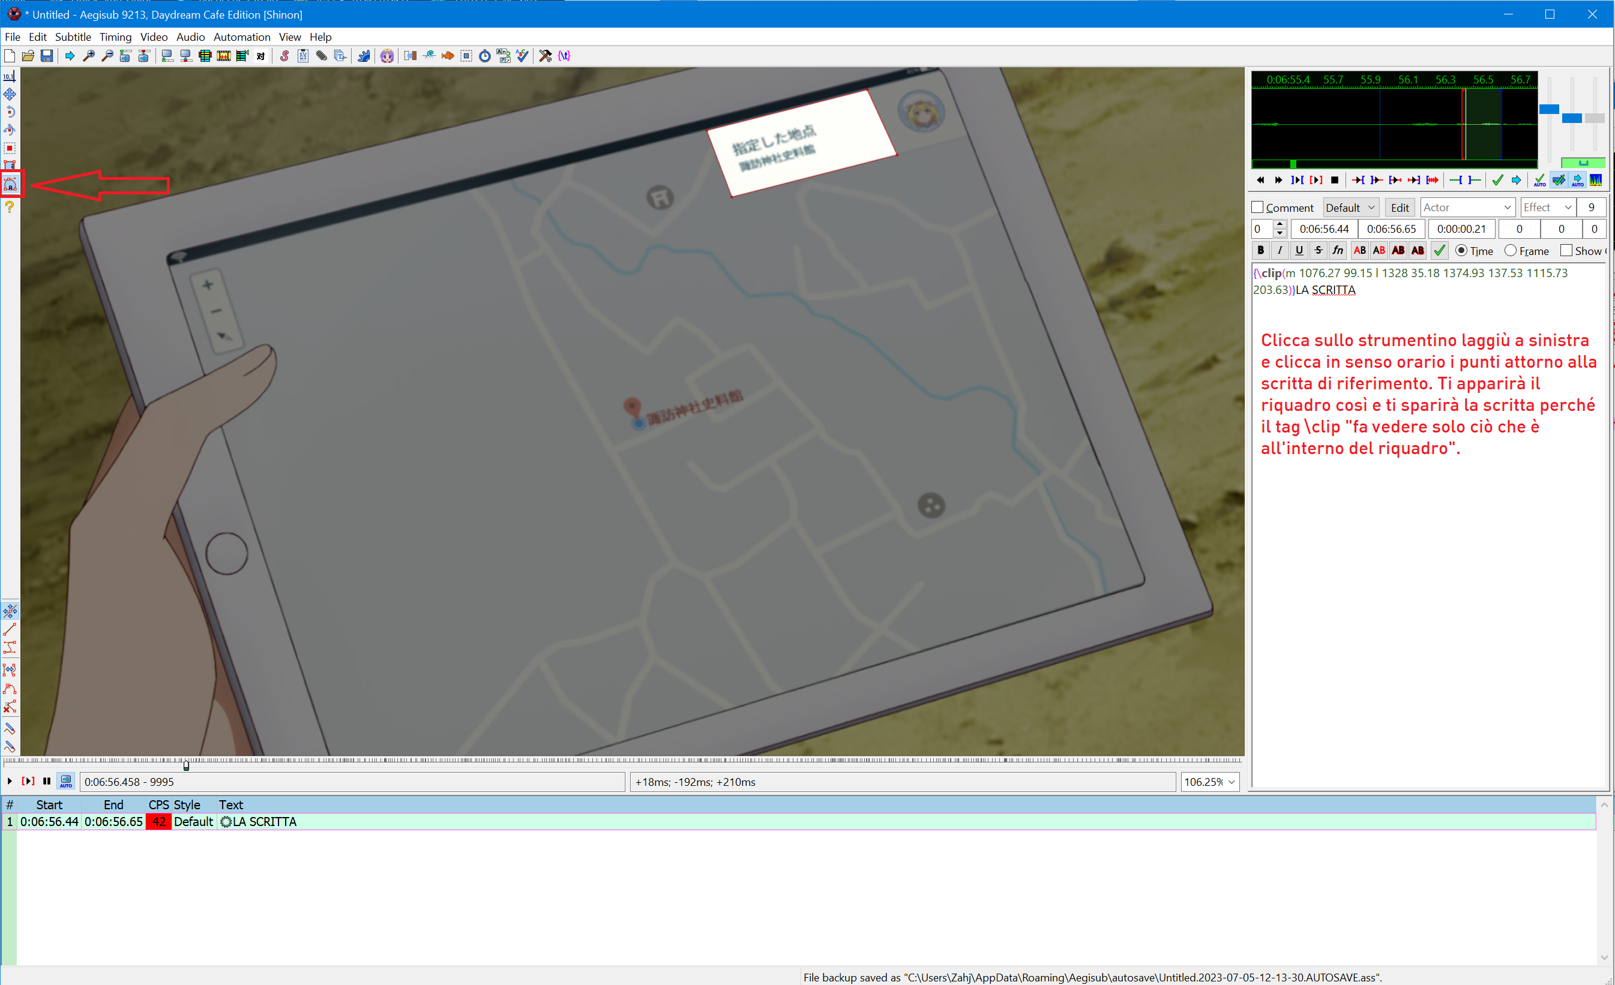This screenshot has height=985, width=1615.
Task: Select the Frame radio button
Action: [1511, 250]
